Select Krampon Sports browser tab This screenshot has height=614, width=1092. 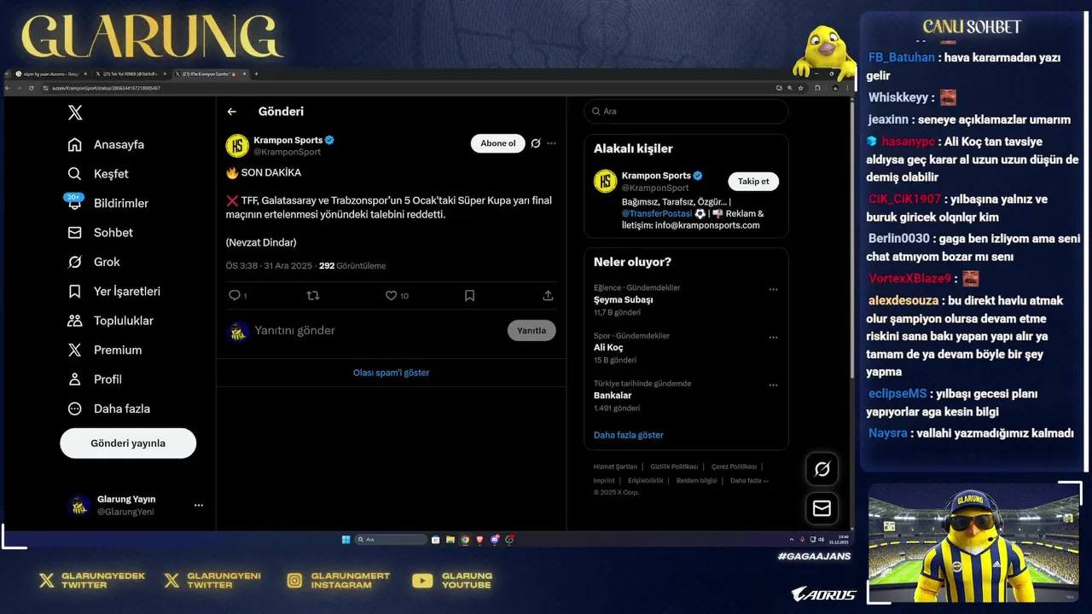pos(210,74)
